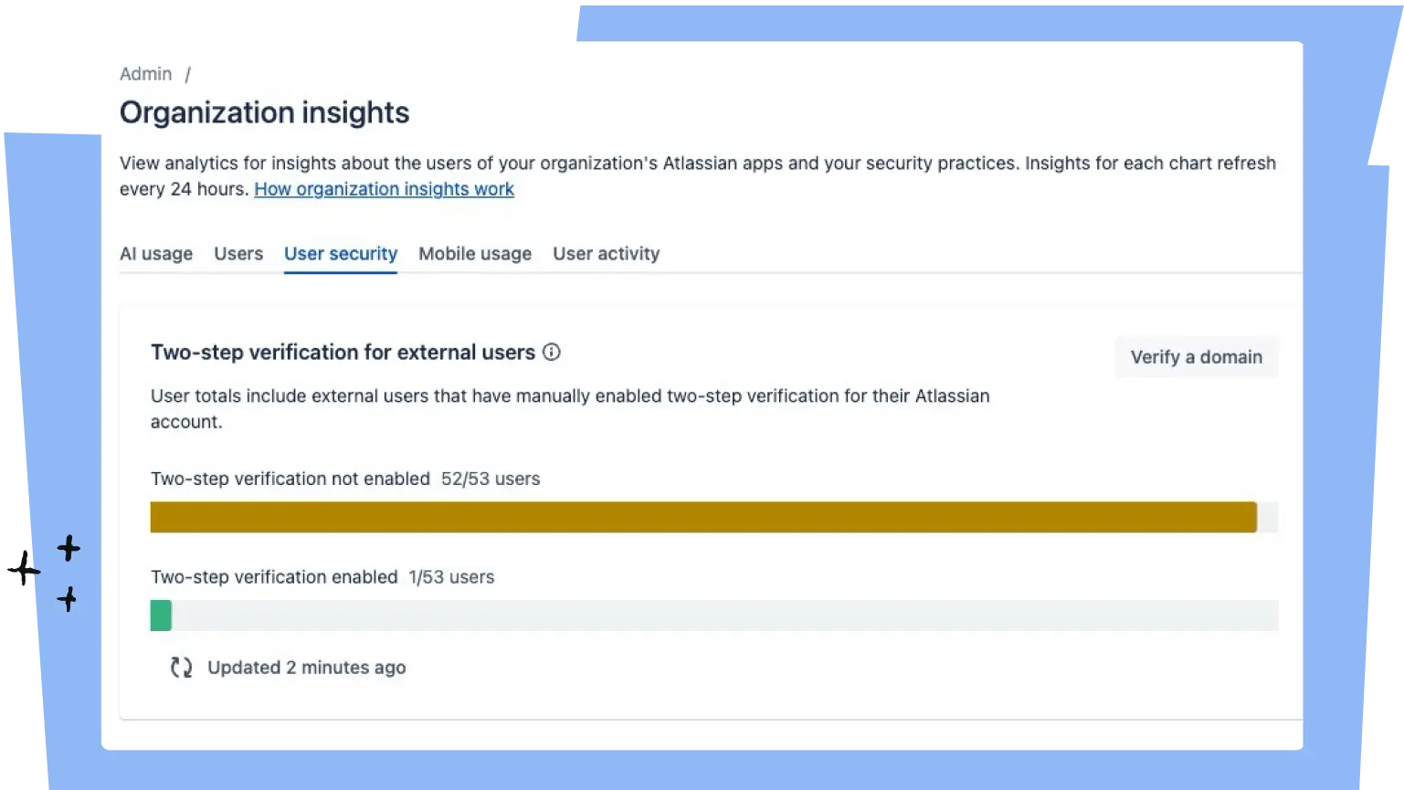Switch to the Users tab
This screenshot has width=1404, height=790.
[238, 254]
